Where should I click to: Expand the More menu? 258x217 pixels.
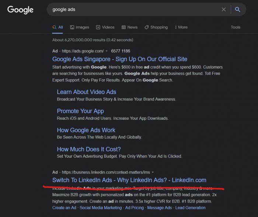(x=181, y=27)
